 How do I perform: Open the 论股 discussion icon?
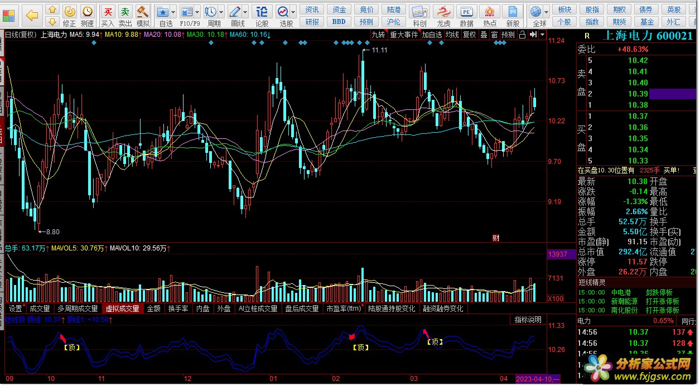[x=262, y=16]
